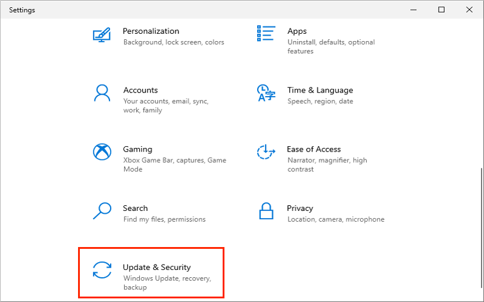The height and width of the screenshot is (302, 484).
Task: Open the Personalization settings title
Action: [151, 31]
